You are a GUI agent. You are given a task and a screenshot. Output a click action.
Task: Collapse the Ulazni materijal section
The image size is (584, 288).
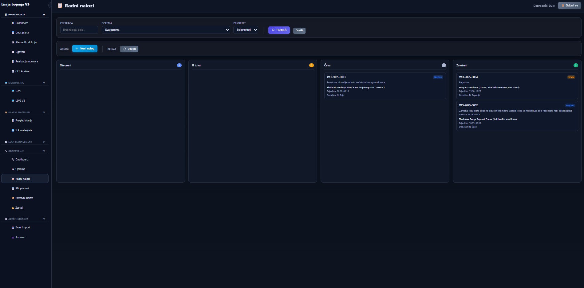click(44, 112)
